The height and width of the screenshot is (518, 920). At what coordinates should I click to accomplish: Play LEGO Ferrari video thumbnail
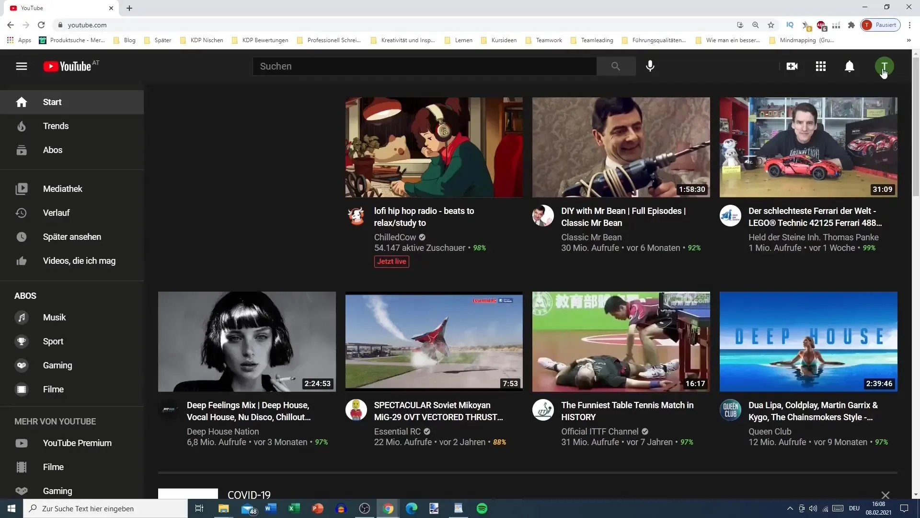(808, 147)
